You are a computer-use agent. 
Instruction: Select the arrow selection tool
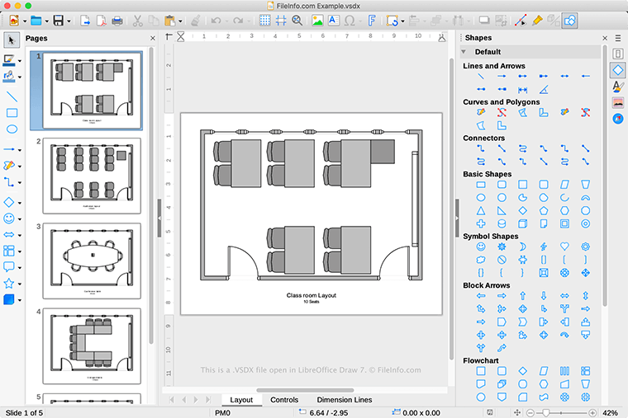[12, 40]
